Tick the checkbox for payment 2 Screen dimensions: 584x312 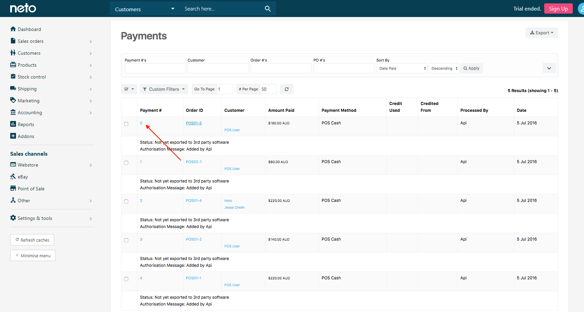pyautogui.click(x=126, y=202)
